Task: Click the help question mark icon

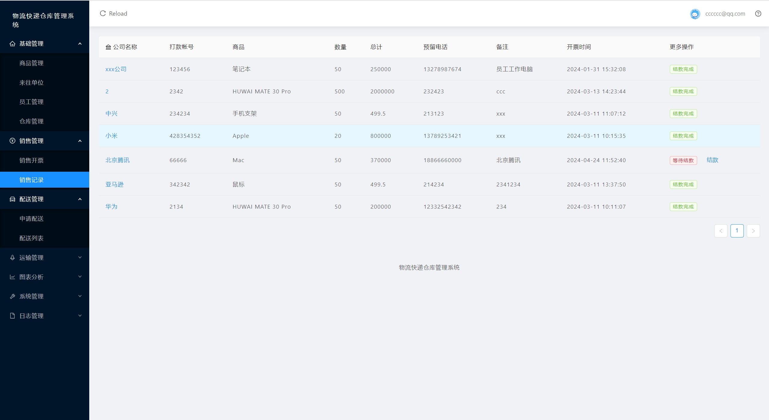Action: [x=758, y=14]
